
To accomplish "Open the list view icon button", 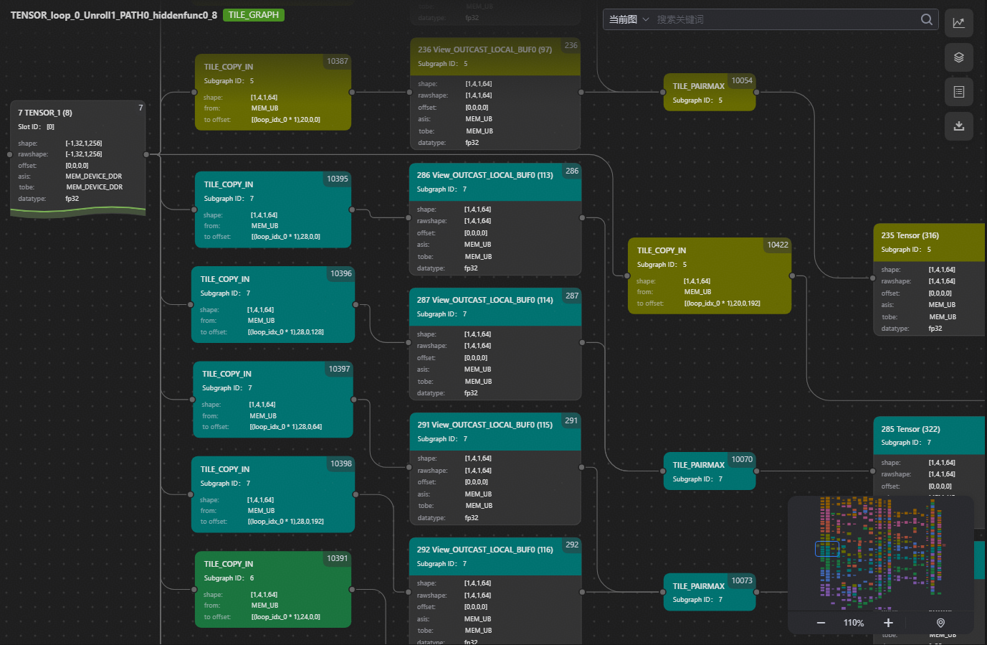I will click(958, 92).
